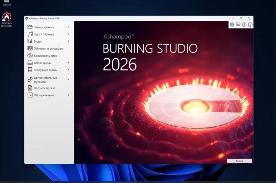
Task: Click the folder icon beside Запись данных
Action: pyautogui.click(x=30, y=27)
